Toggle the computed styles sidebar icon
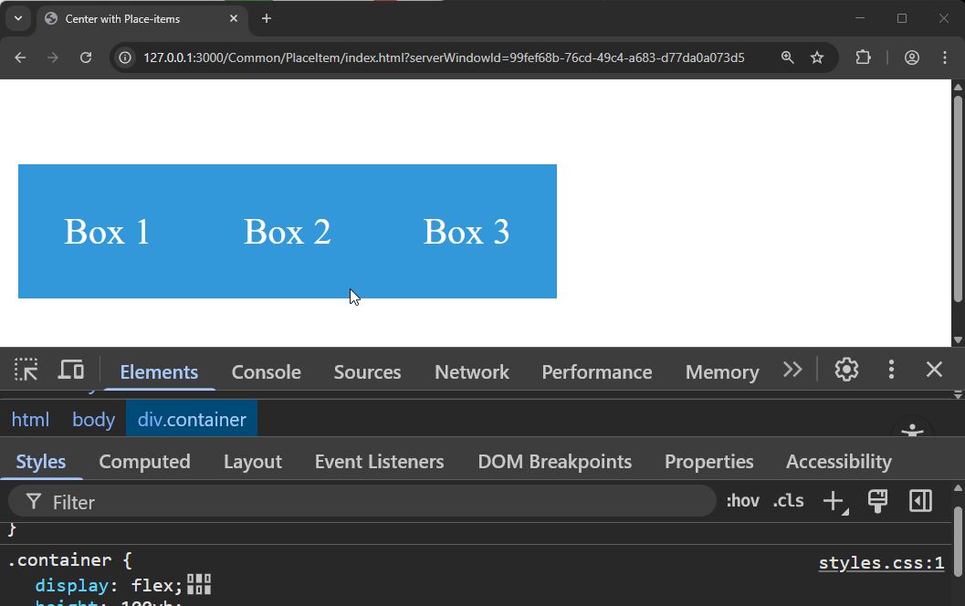This screenshot has width=965, height=606. point(920,501)
